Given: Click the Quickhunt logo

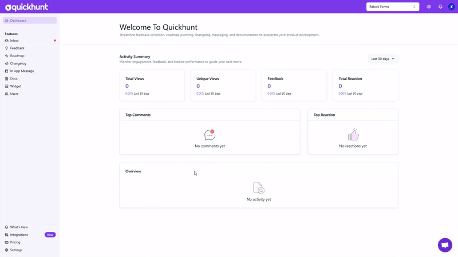Looking at the screenshot, I should (26, 7).
